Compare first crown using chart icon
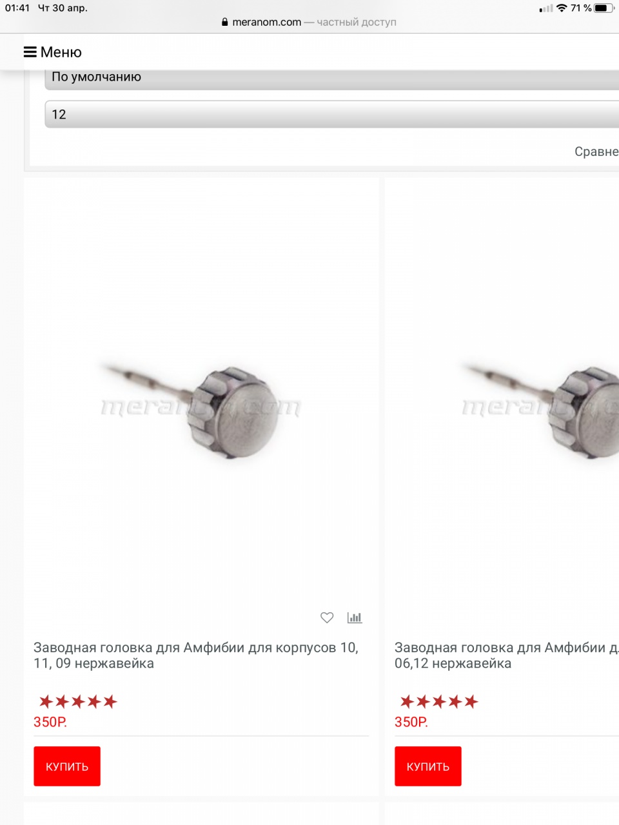 (355, 617)
